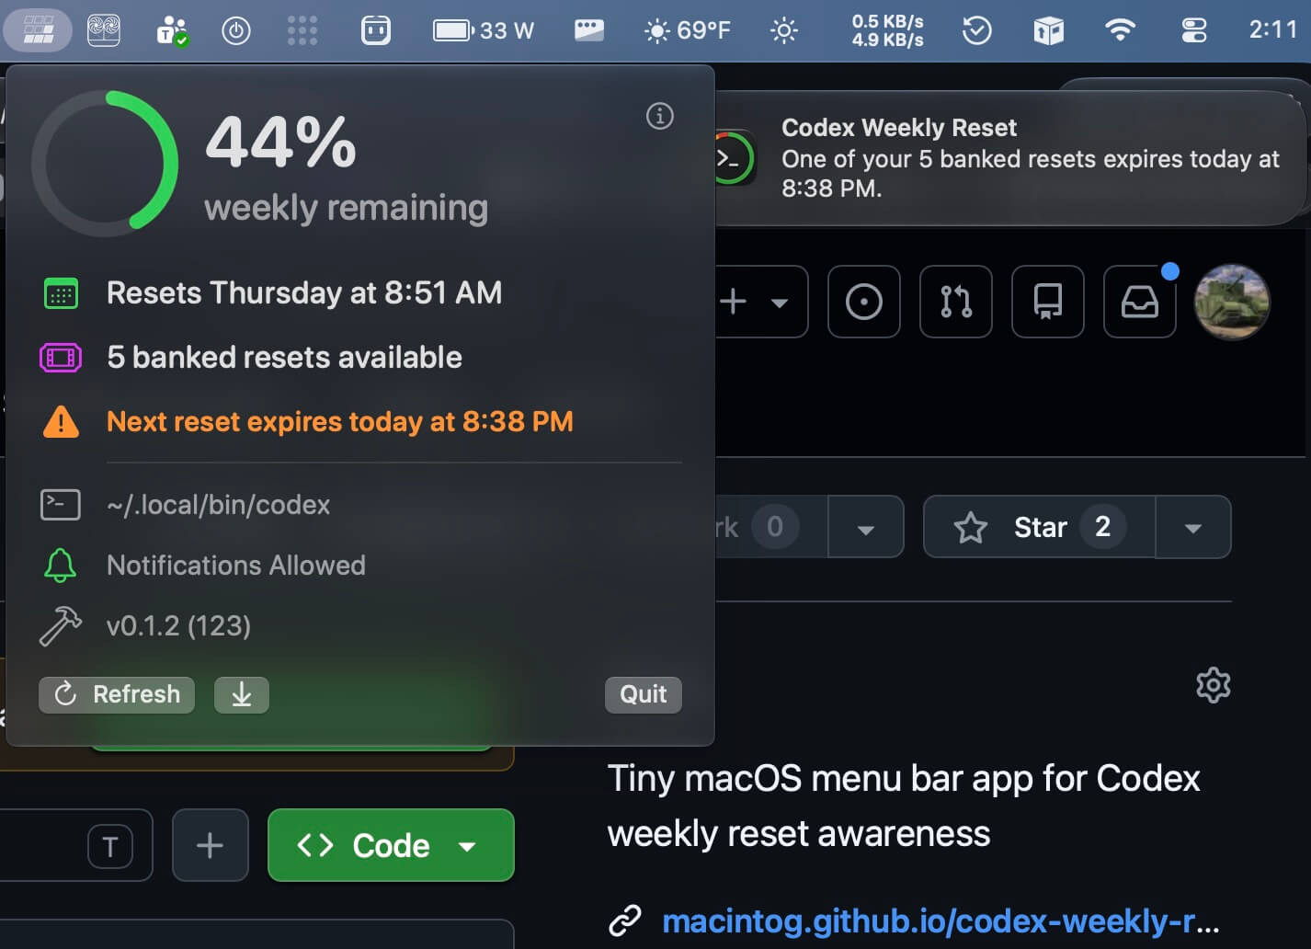This screenshot has height=949, width=1311.
Task: Open the dot grid menu bar icon
Action: pos(302,30)
